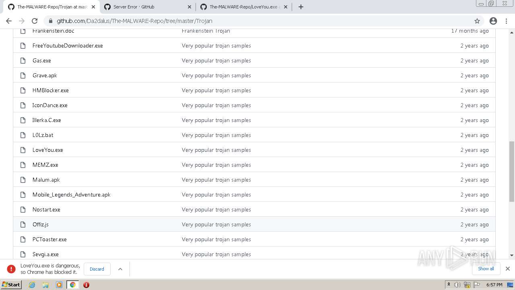Click the red dangerous download warning icon
Image resolution: width=515 pixels, height=290 pixels.
[x=11, y=269]
